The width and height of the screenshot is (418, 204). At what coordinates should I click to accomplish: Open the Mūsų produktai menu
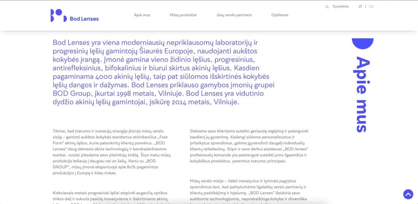pos(183,15)
